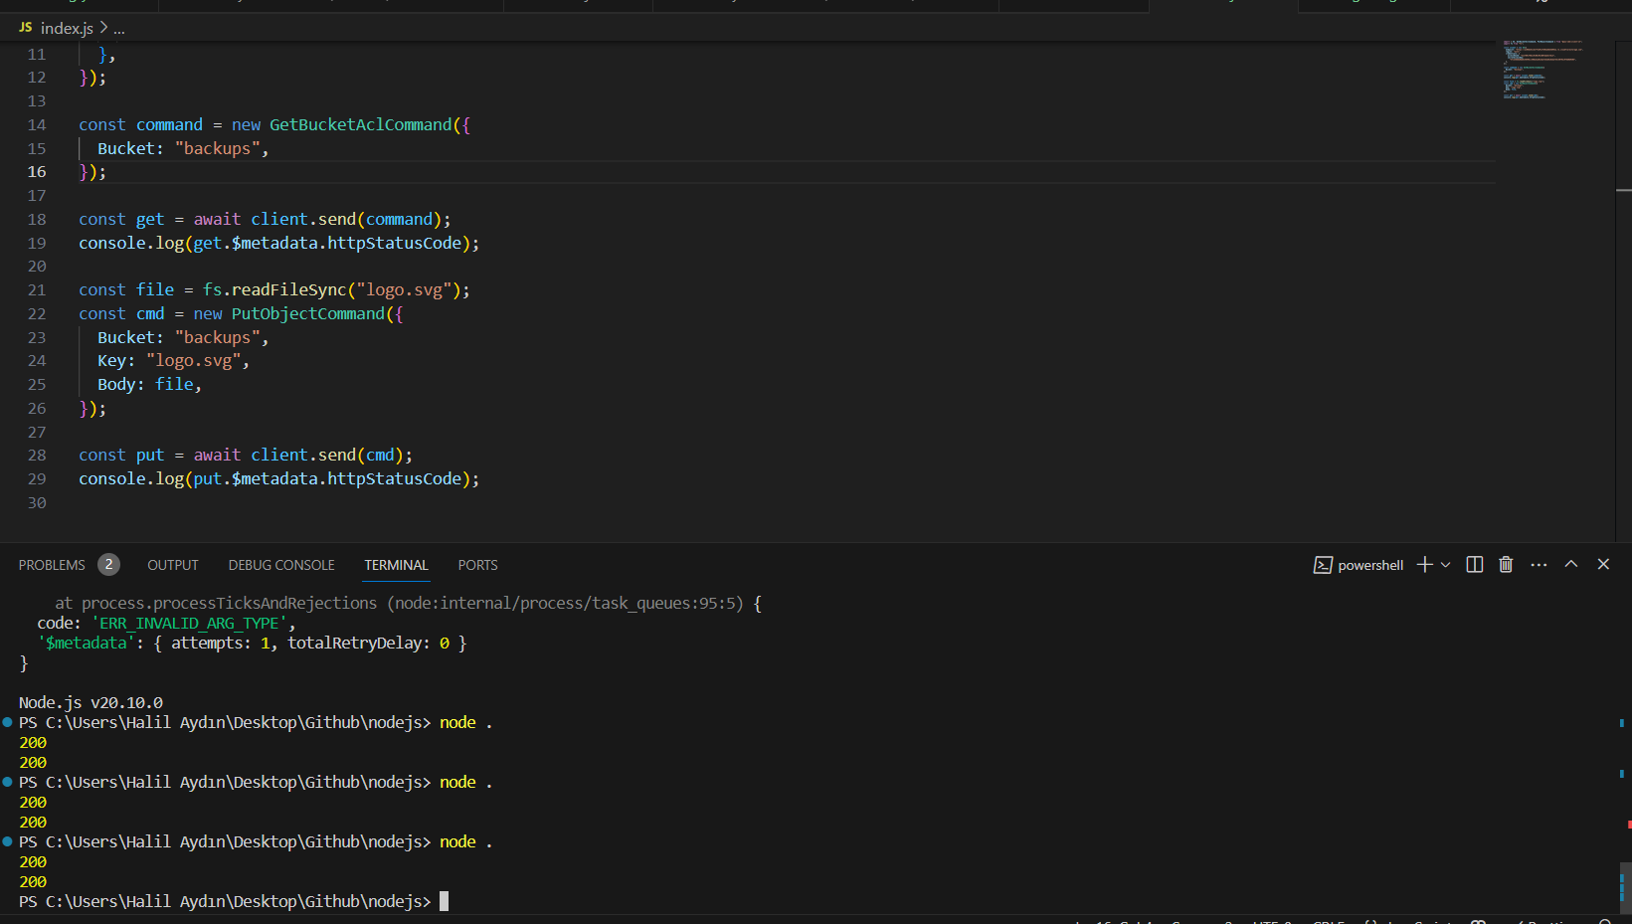Switch to the PORTS tab
The image size is (1632, 924).
tap(477, 564)
